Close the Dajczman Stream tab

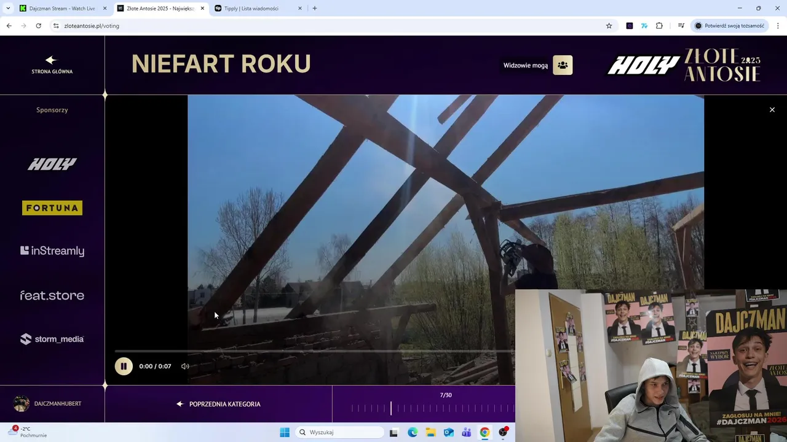point(105,9)
